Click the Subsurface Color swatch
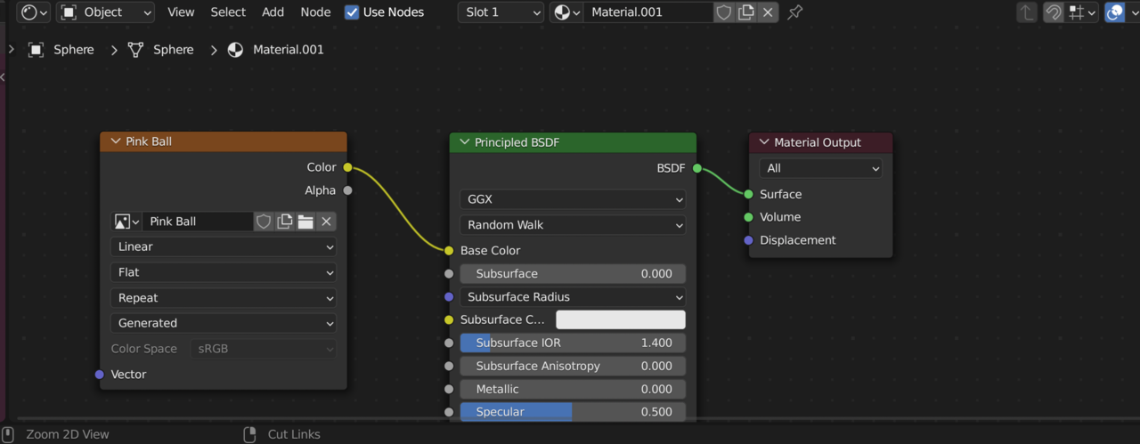The width and height of the screenshot is (1140, 444). [620, 319]
